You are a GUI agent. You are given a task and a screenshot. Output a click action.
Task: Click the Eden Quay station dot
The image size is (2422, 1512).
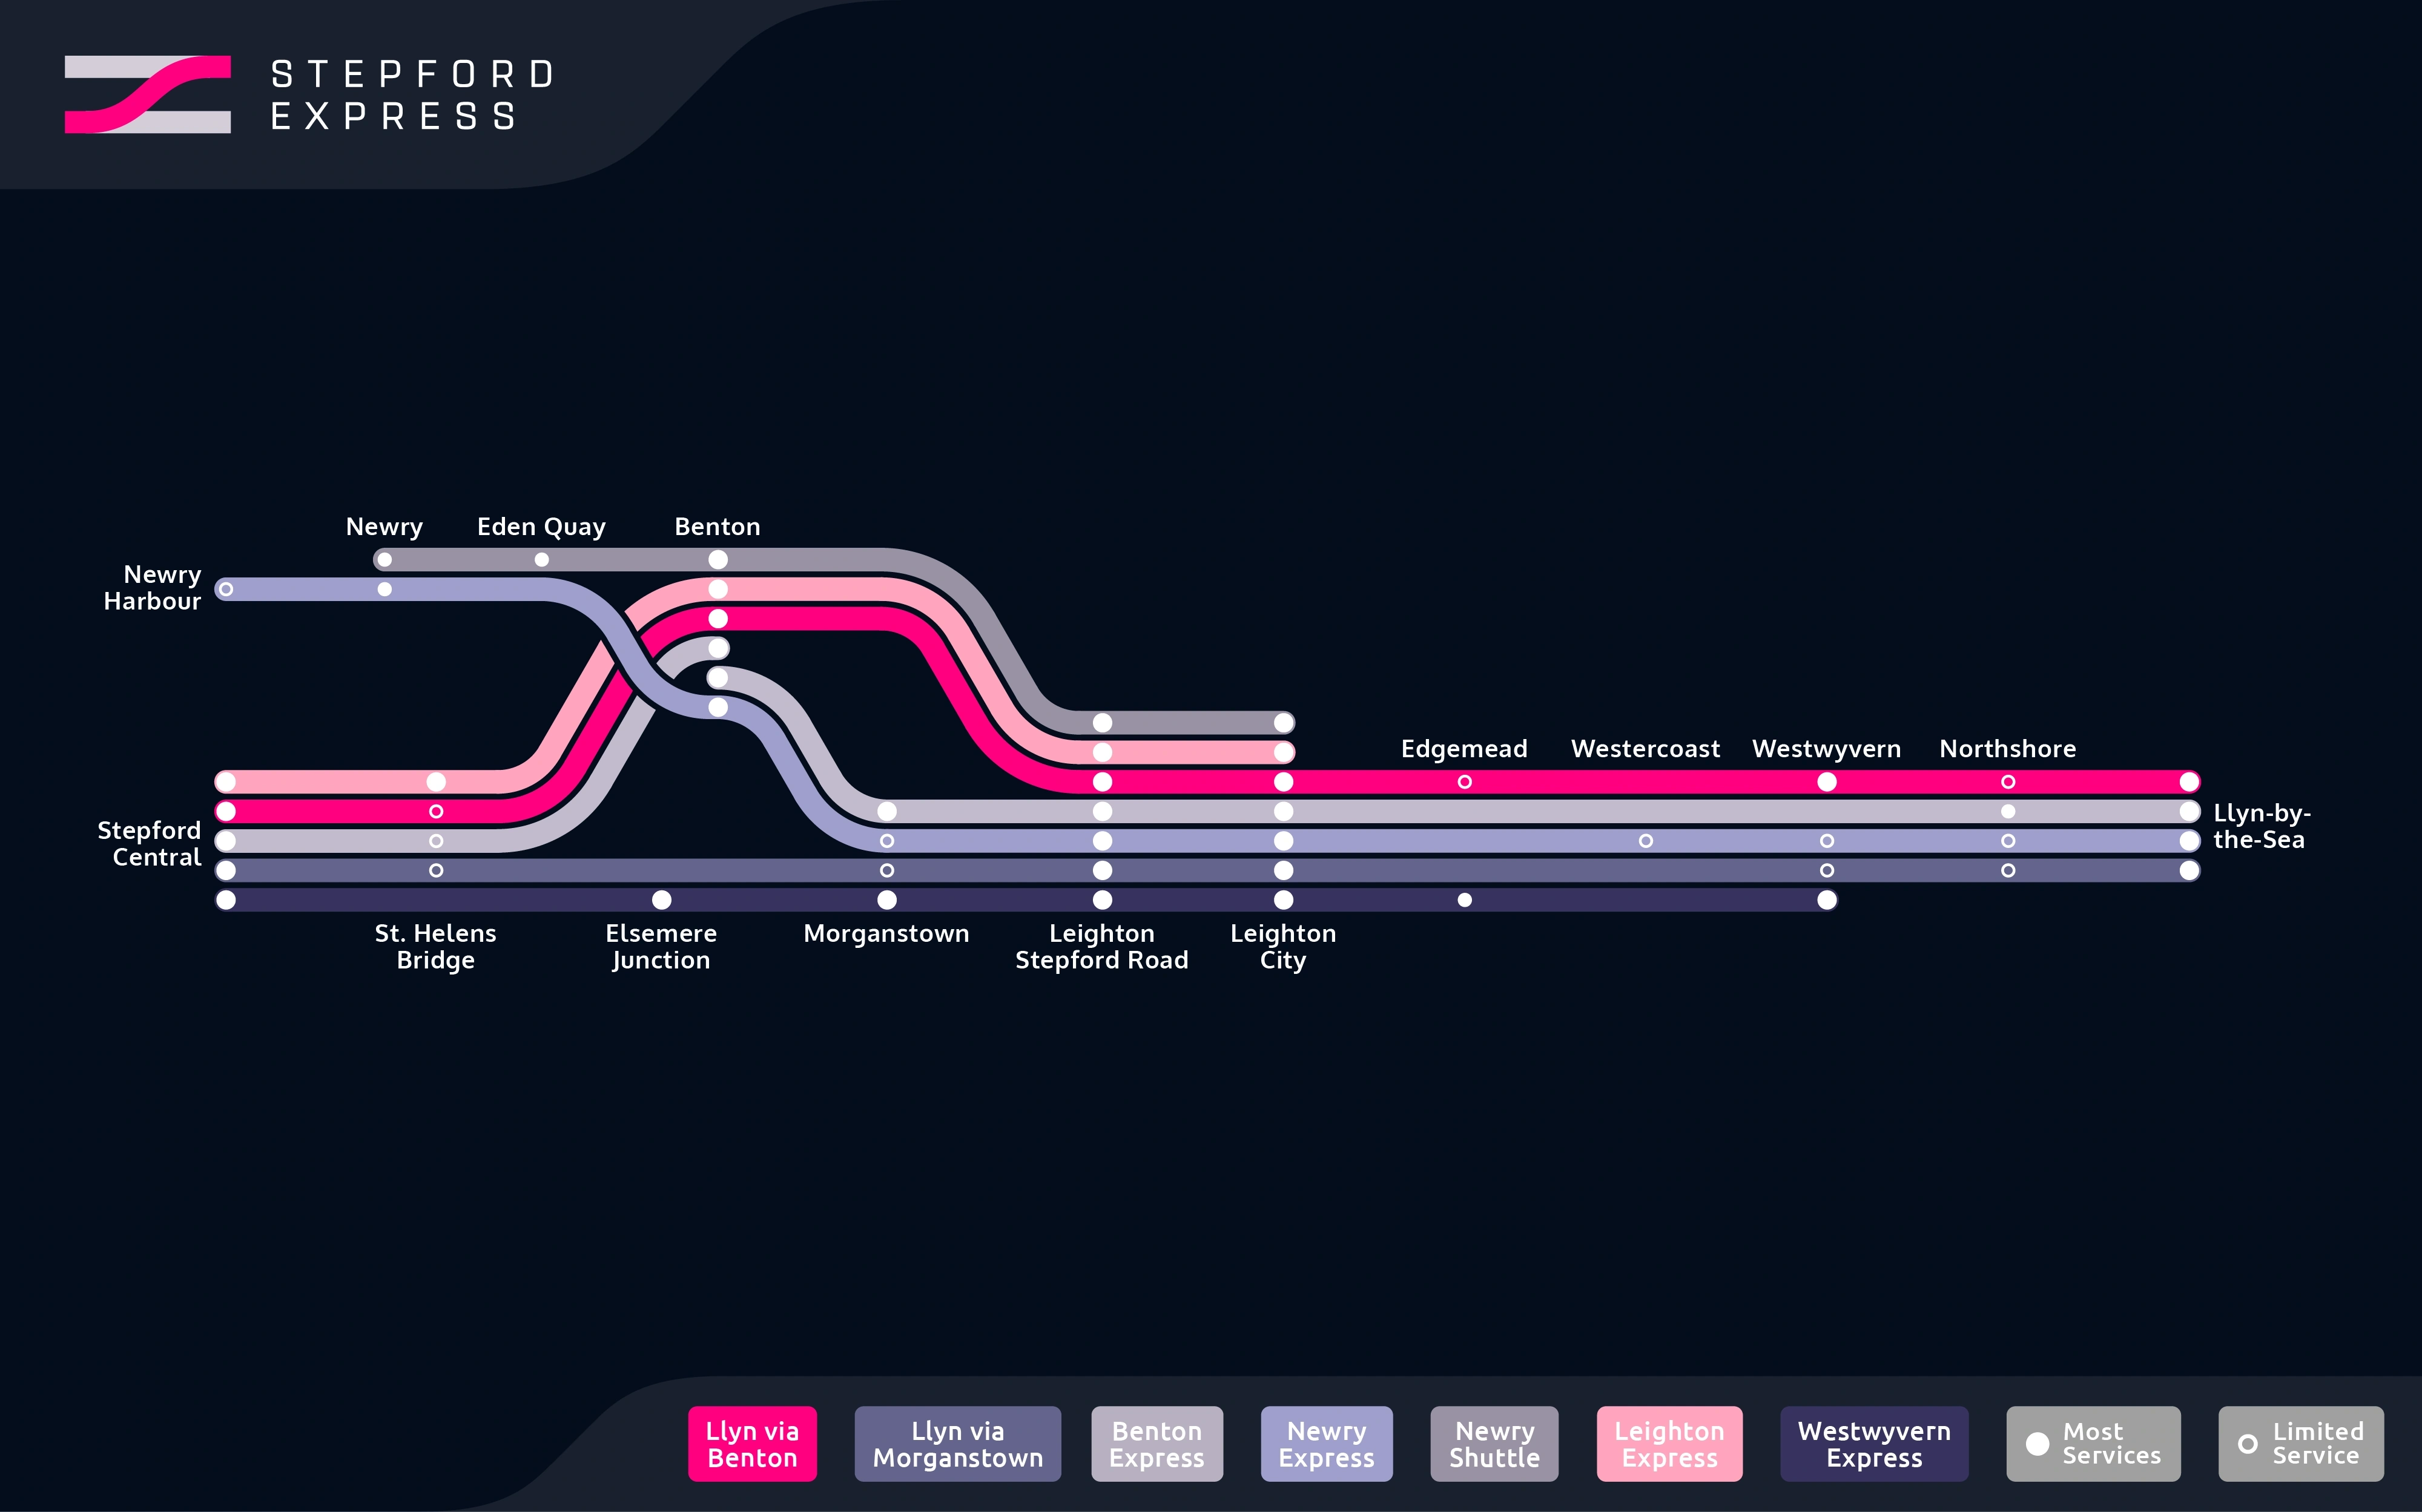click(541, 560)
